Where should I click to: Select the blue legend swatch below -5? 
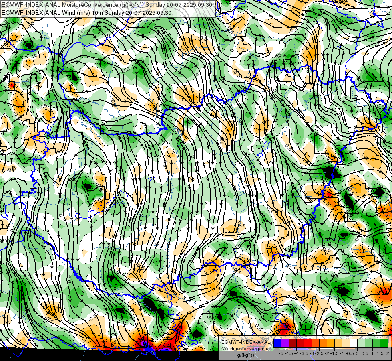pyautogui.click(x=277, y=343)
